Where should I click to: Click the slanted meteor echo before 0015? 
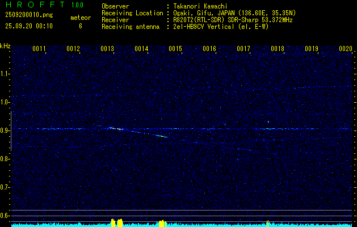161,136
